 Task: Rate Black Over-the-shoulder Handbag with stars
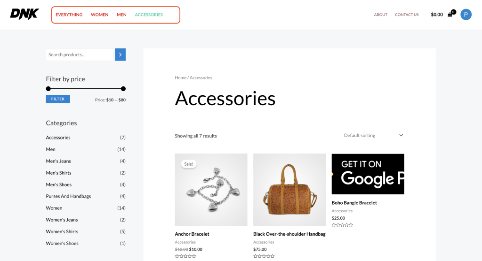pos(264,256)
